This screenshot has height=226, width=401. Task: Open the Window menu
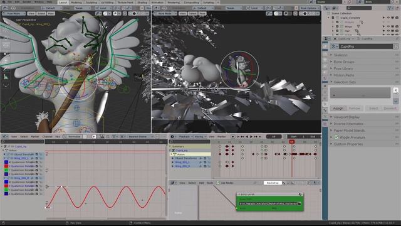click(39, 2)
